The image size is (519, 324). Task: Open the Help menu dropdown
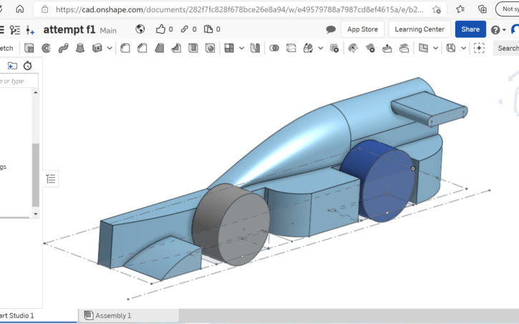tap(498, 30)
